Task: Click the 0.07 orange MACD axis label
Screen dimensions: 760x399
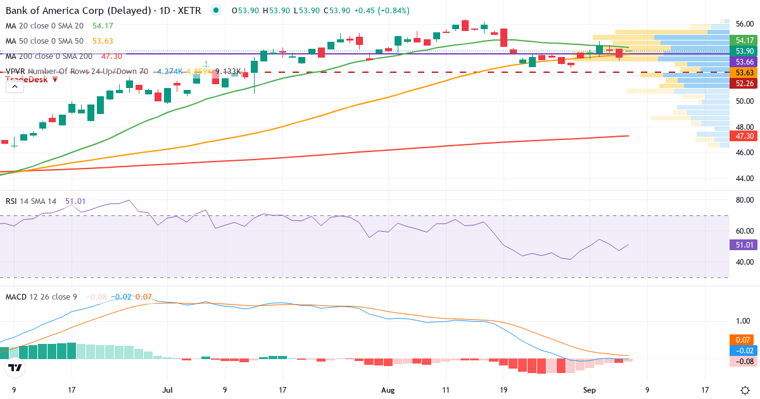Action: 742,339
